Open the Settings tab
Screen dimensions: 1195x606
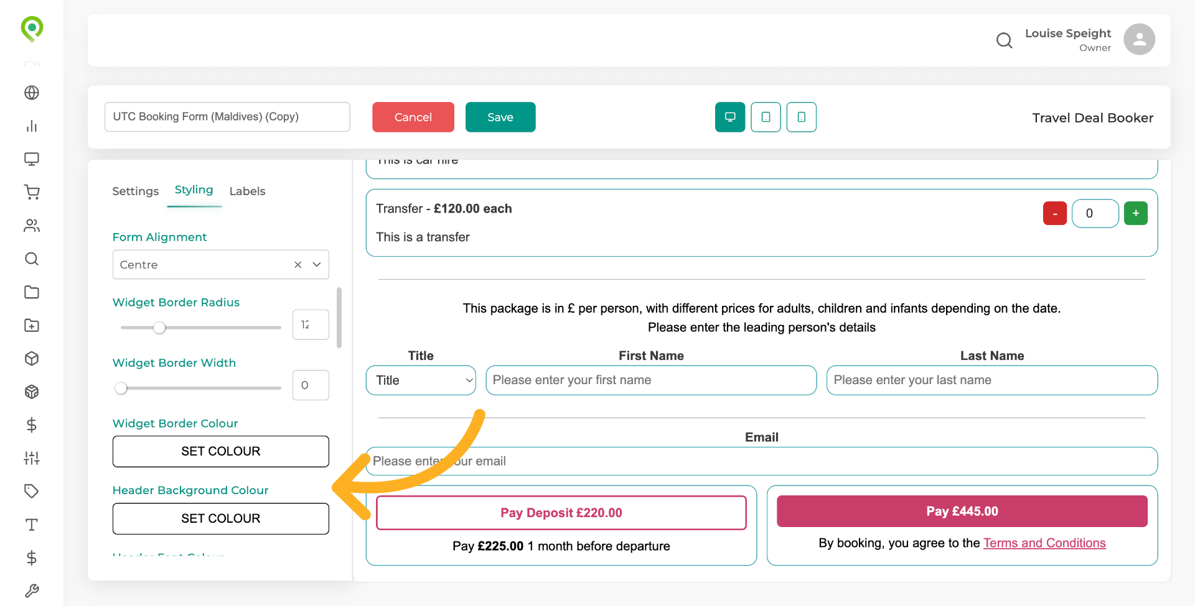pos(136,191)
